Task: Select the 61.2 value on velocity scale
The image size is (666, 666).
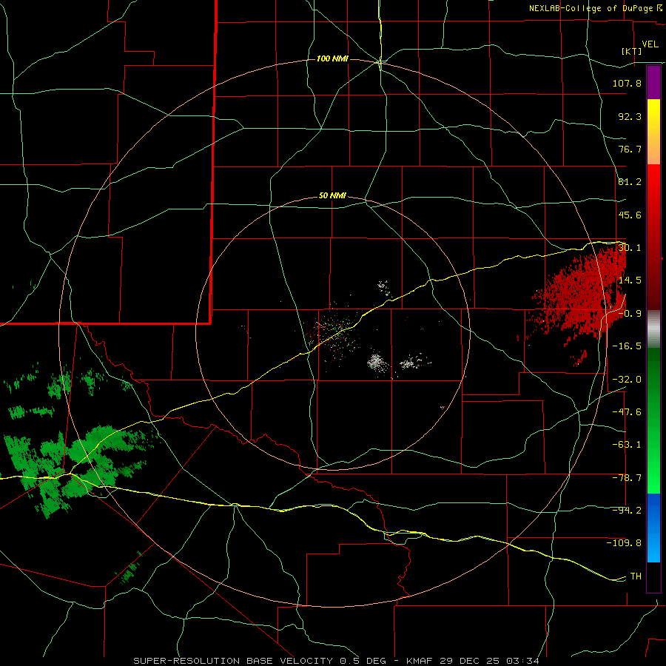Action: pyautogui.click(x=630, y=182)
